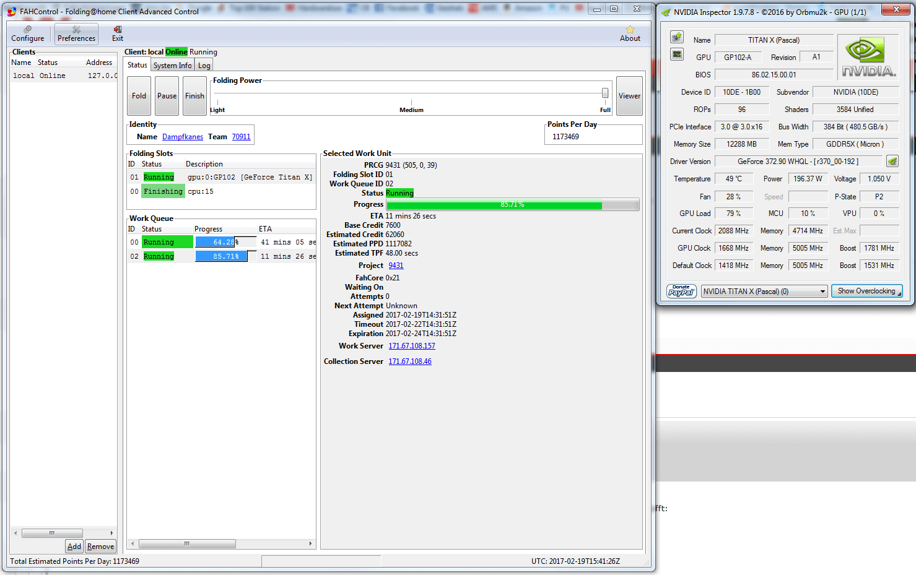The image size is (916, 575).
Task: Click the 64.28% progress bar in Work Queue
Action: [225, 242]
